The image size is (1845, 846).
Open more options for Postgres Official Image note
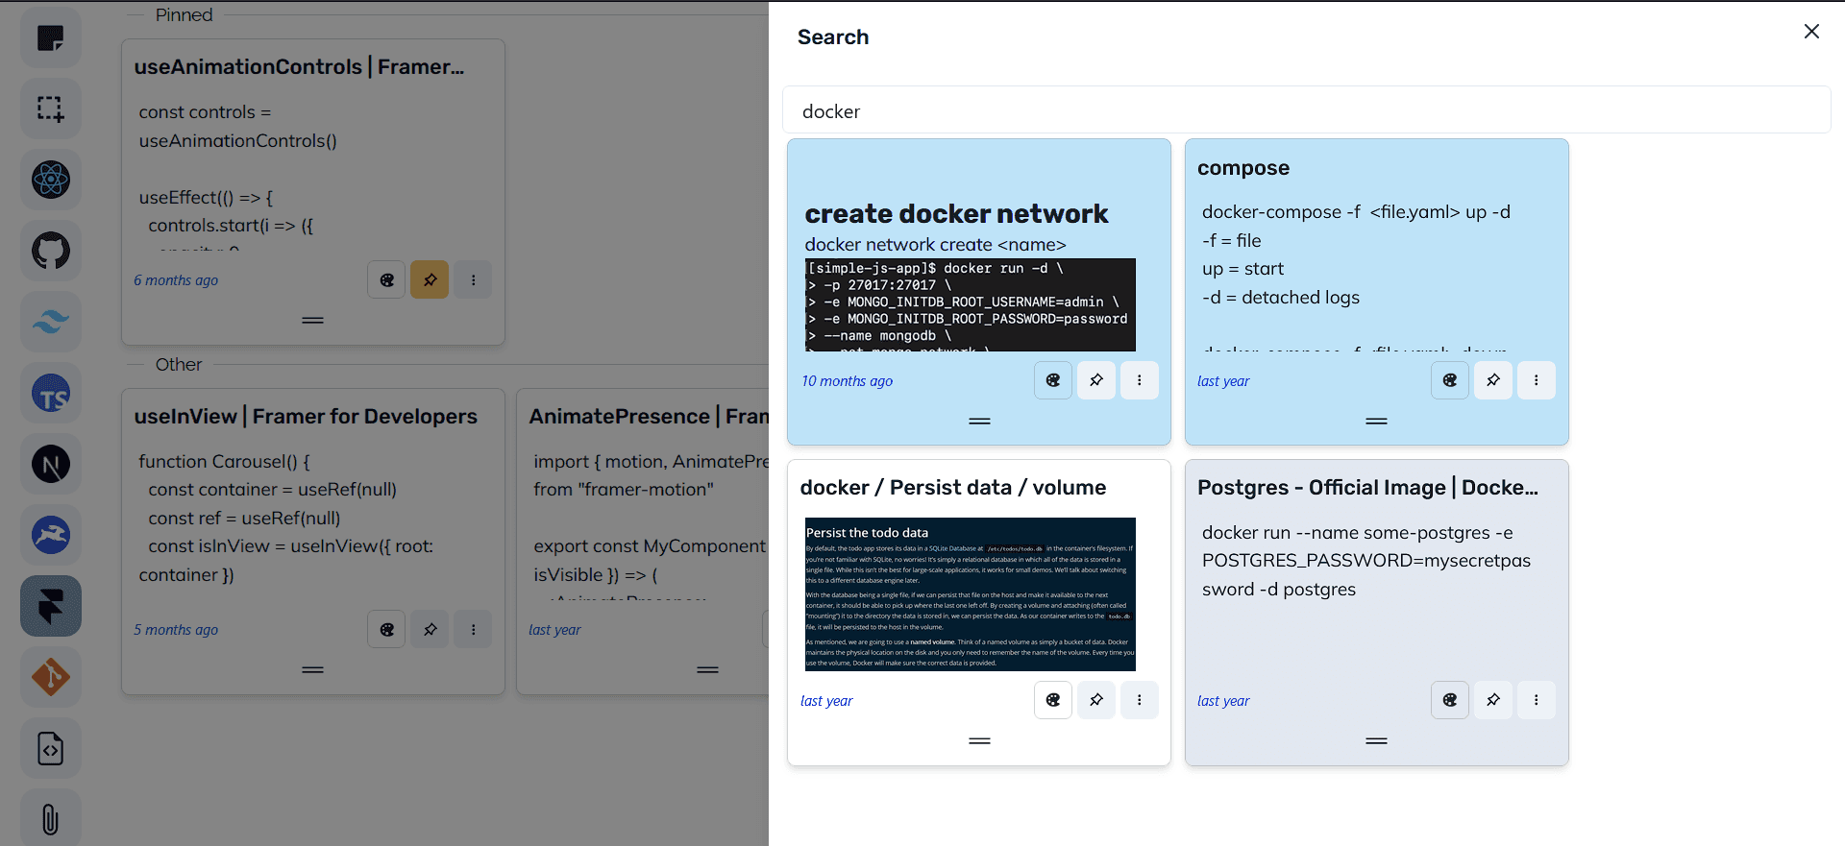coord(1537,700)
